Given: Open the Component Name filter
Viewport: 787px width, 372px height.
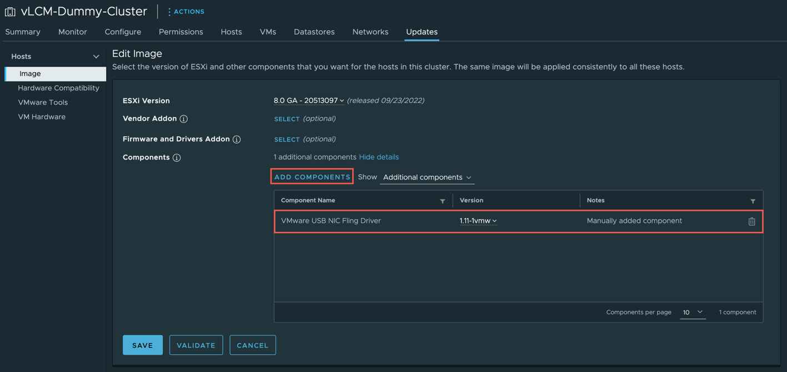Looking at the screenshot, I should (x=443, y=201).
